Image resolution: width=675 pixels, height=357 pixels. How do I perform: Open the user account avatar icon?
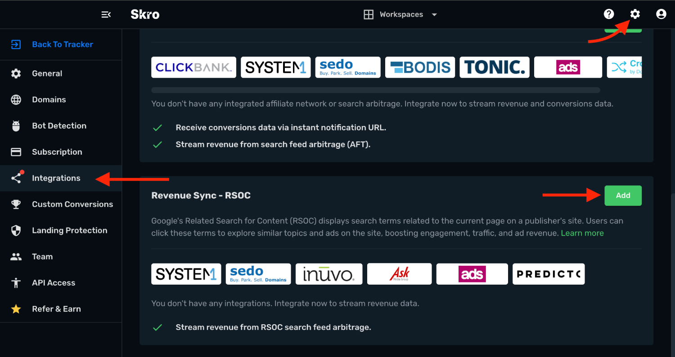661,14
